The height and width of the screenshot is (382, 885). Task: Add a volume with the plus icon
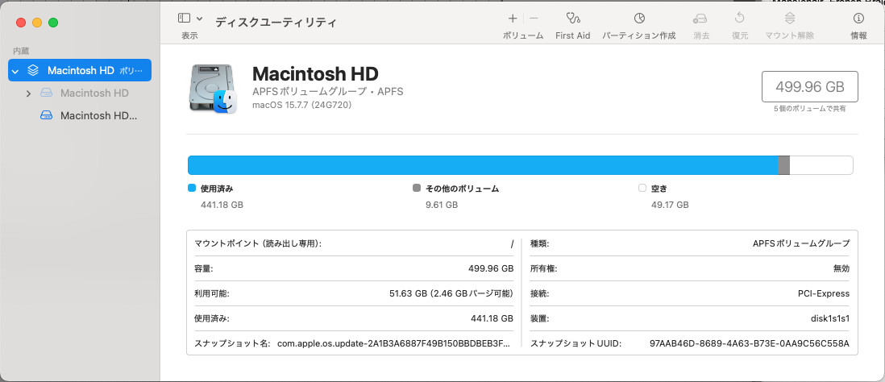pos(513,19)
